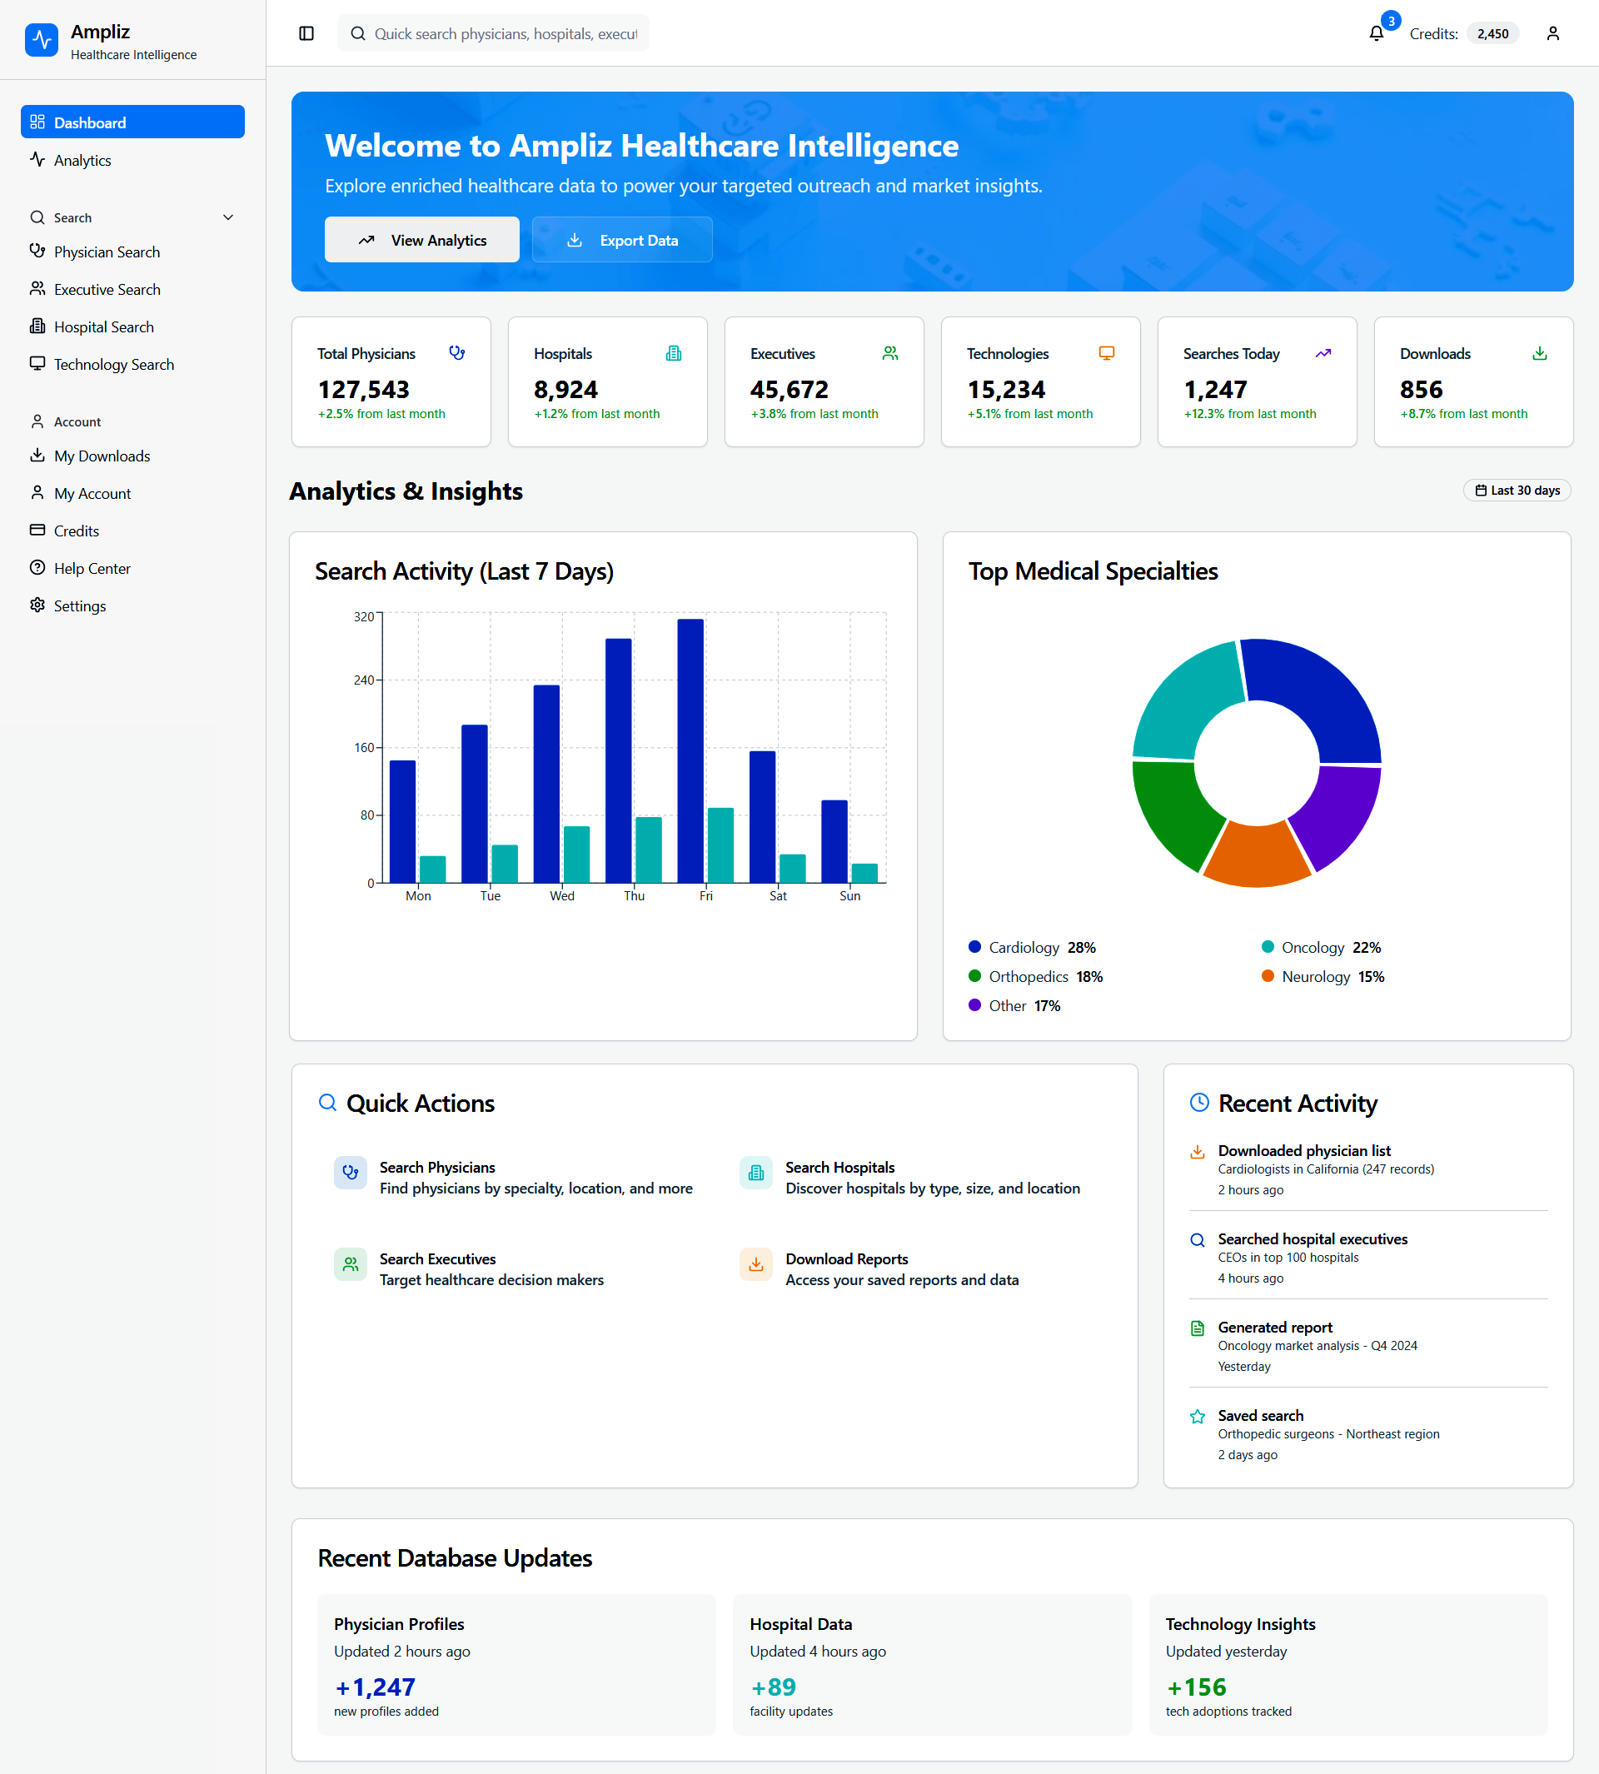Toggle the sidebar panel icon
This screenshot has height=1774, width=1599.
click(x=306, y=33)
